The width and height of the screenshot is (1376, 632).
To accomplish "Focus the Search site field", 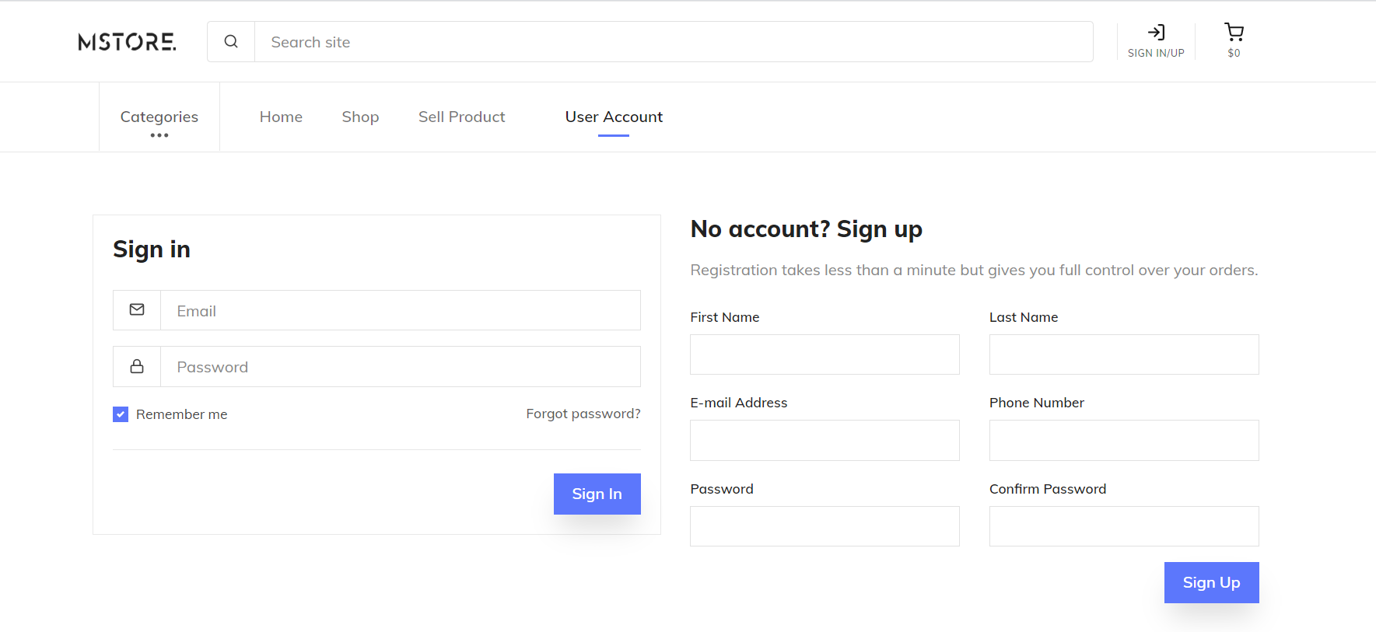I will point(673,42).
